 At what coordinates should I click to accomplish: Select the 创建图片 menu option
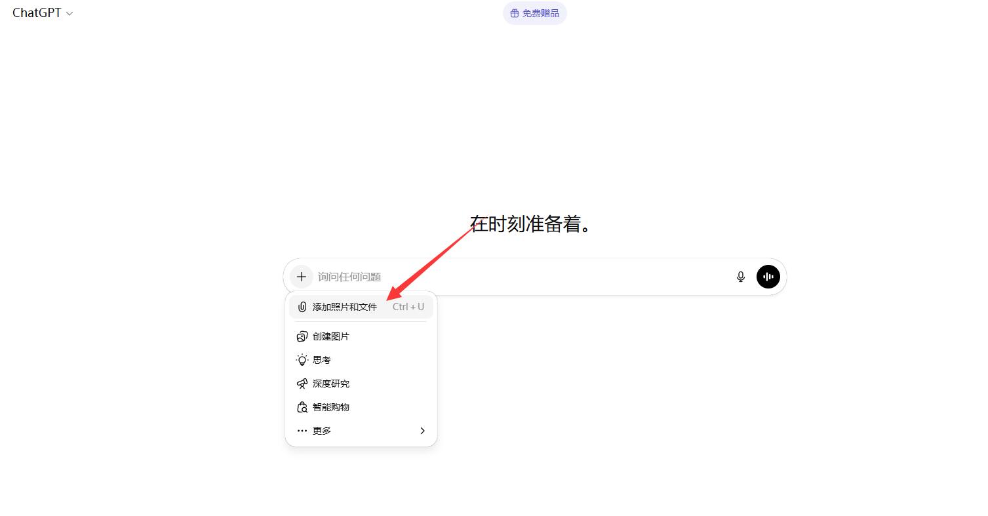tap(330, 336)
